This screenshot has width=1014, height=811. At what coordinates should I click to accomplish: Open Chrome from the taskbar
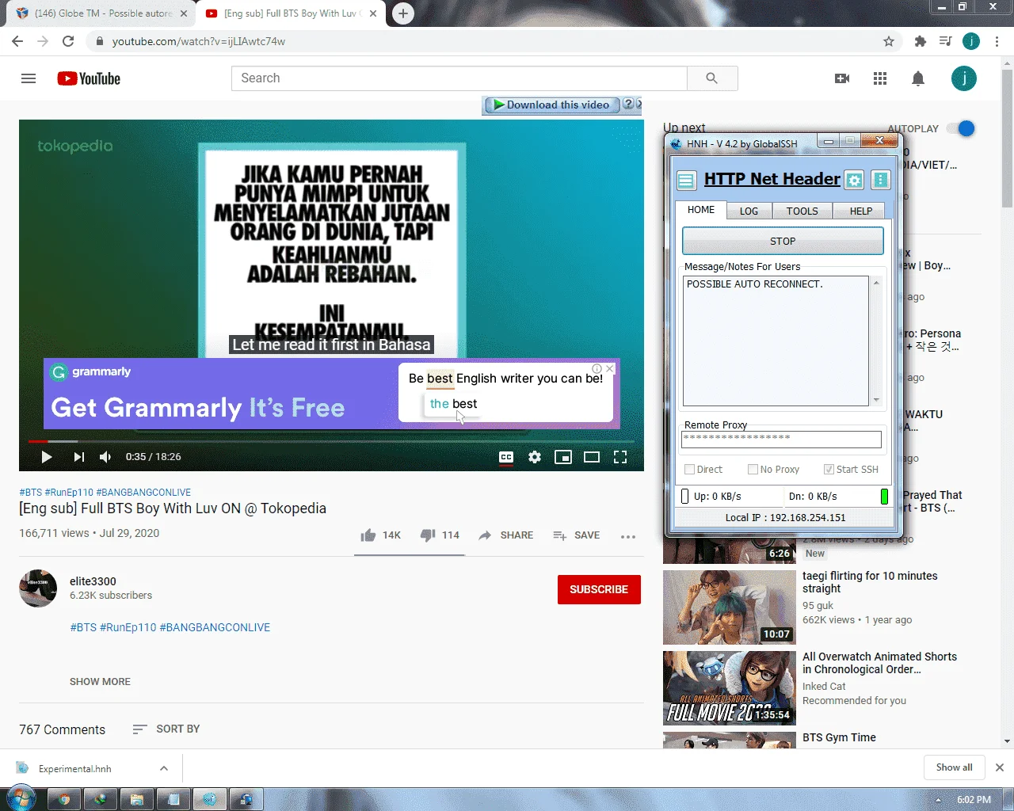click(64, 799)
